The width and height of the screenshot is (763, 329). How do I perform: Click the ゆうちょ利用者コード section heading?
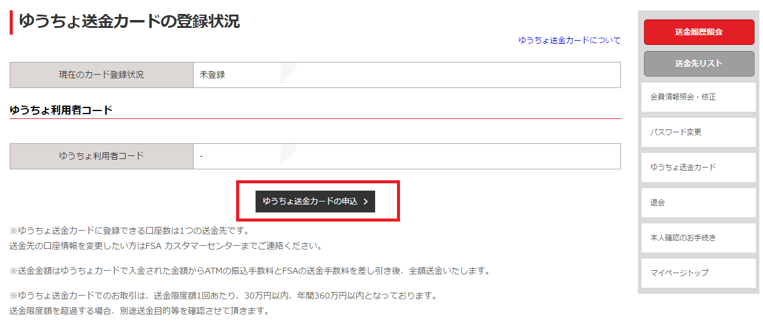click(61, 110)
